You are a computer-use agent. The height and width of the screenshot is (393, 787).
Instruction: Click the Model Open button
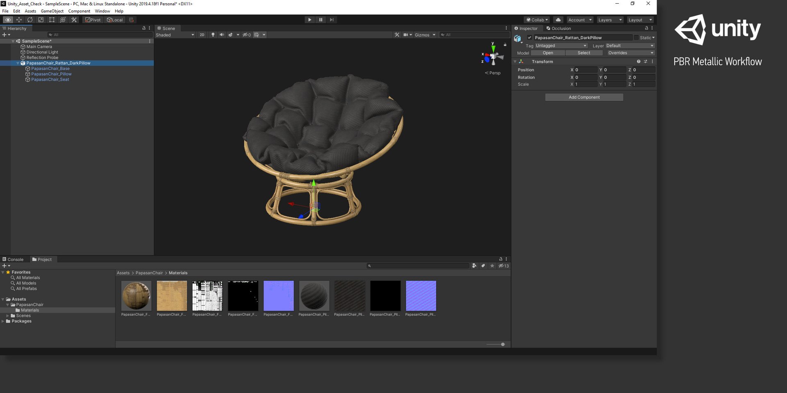click(548, 53)
